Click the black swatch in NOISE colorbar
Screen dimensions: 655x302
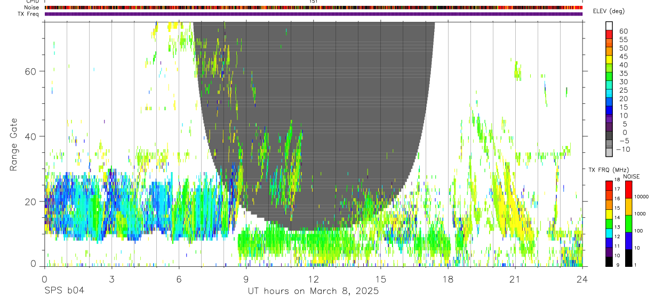[628, 257]
